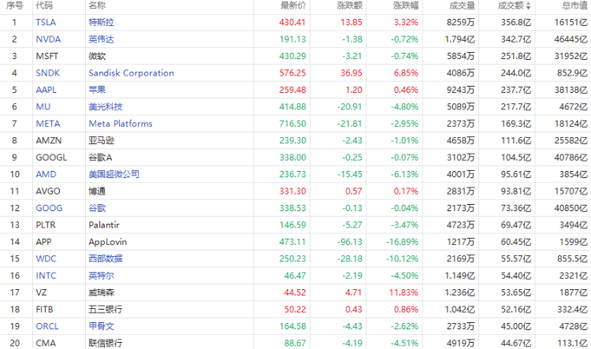Open the 西部数据 name link
This screenshot has width=591, height=349.
[x=106, y=258]
